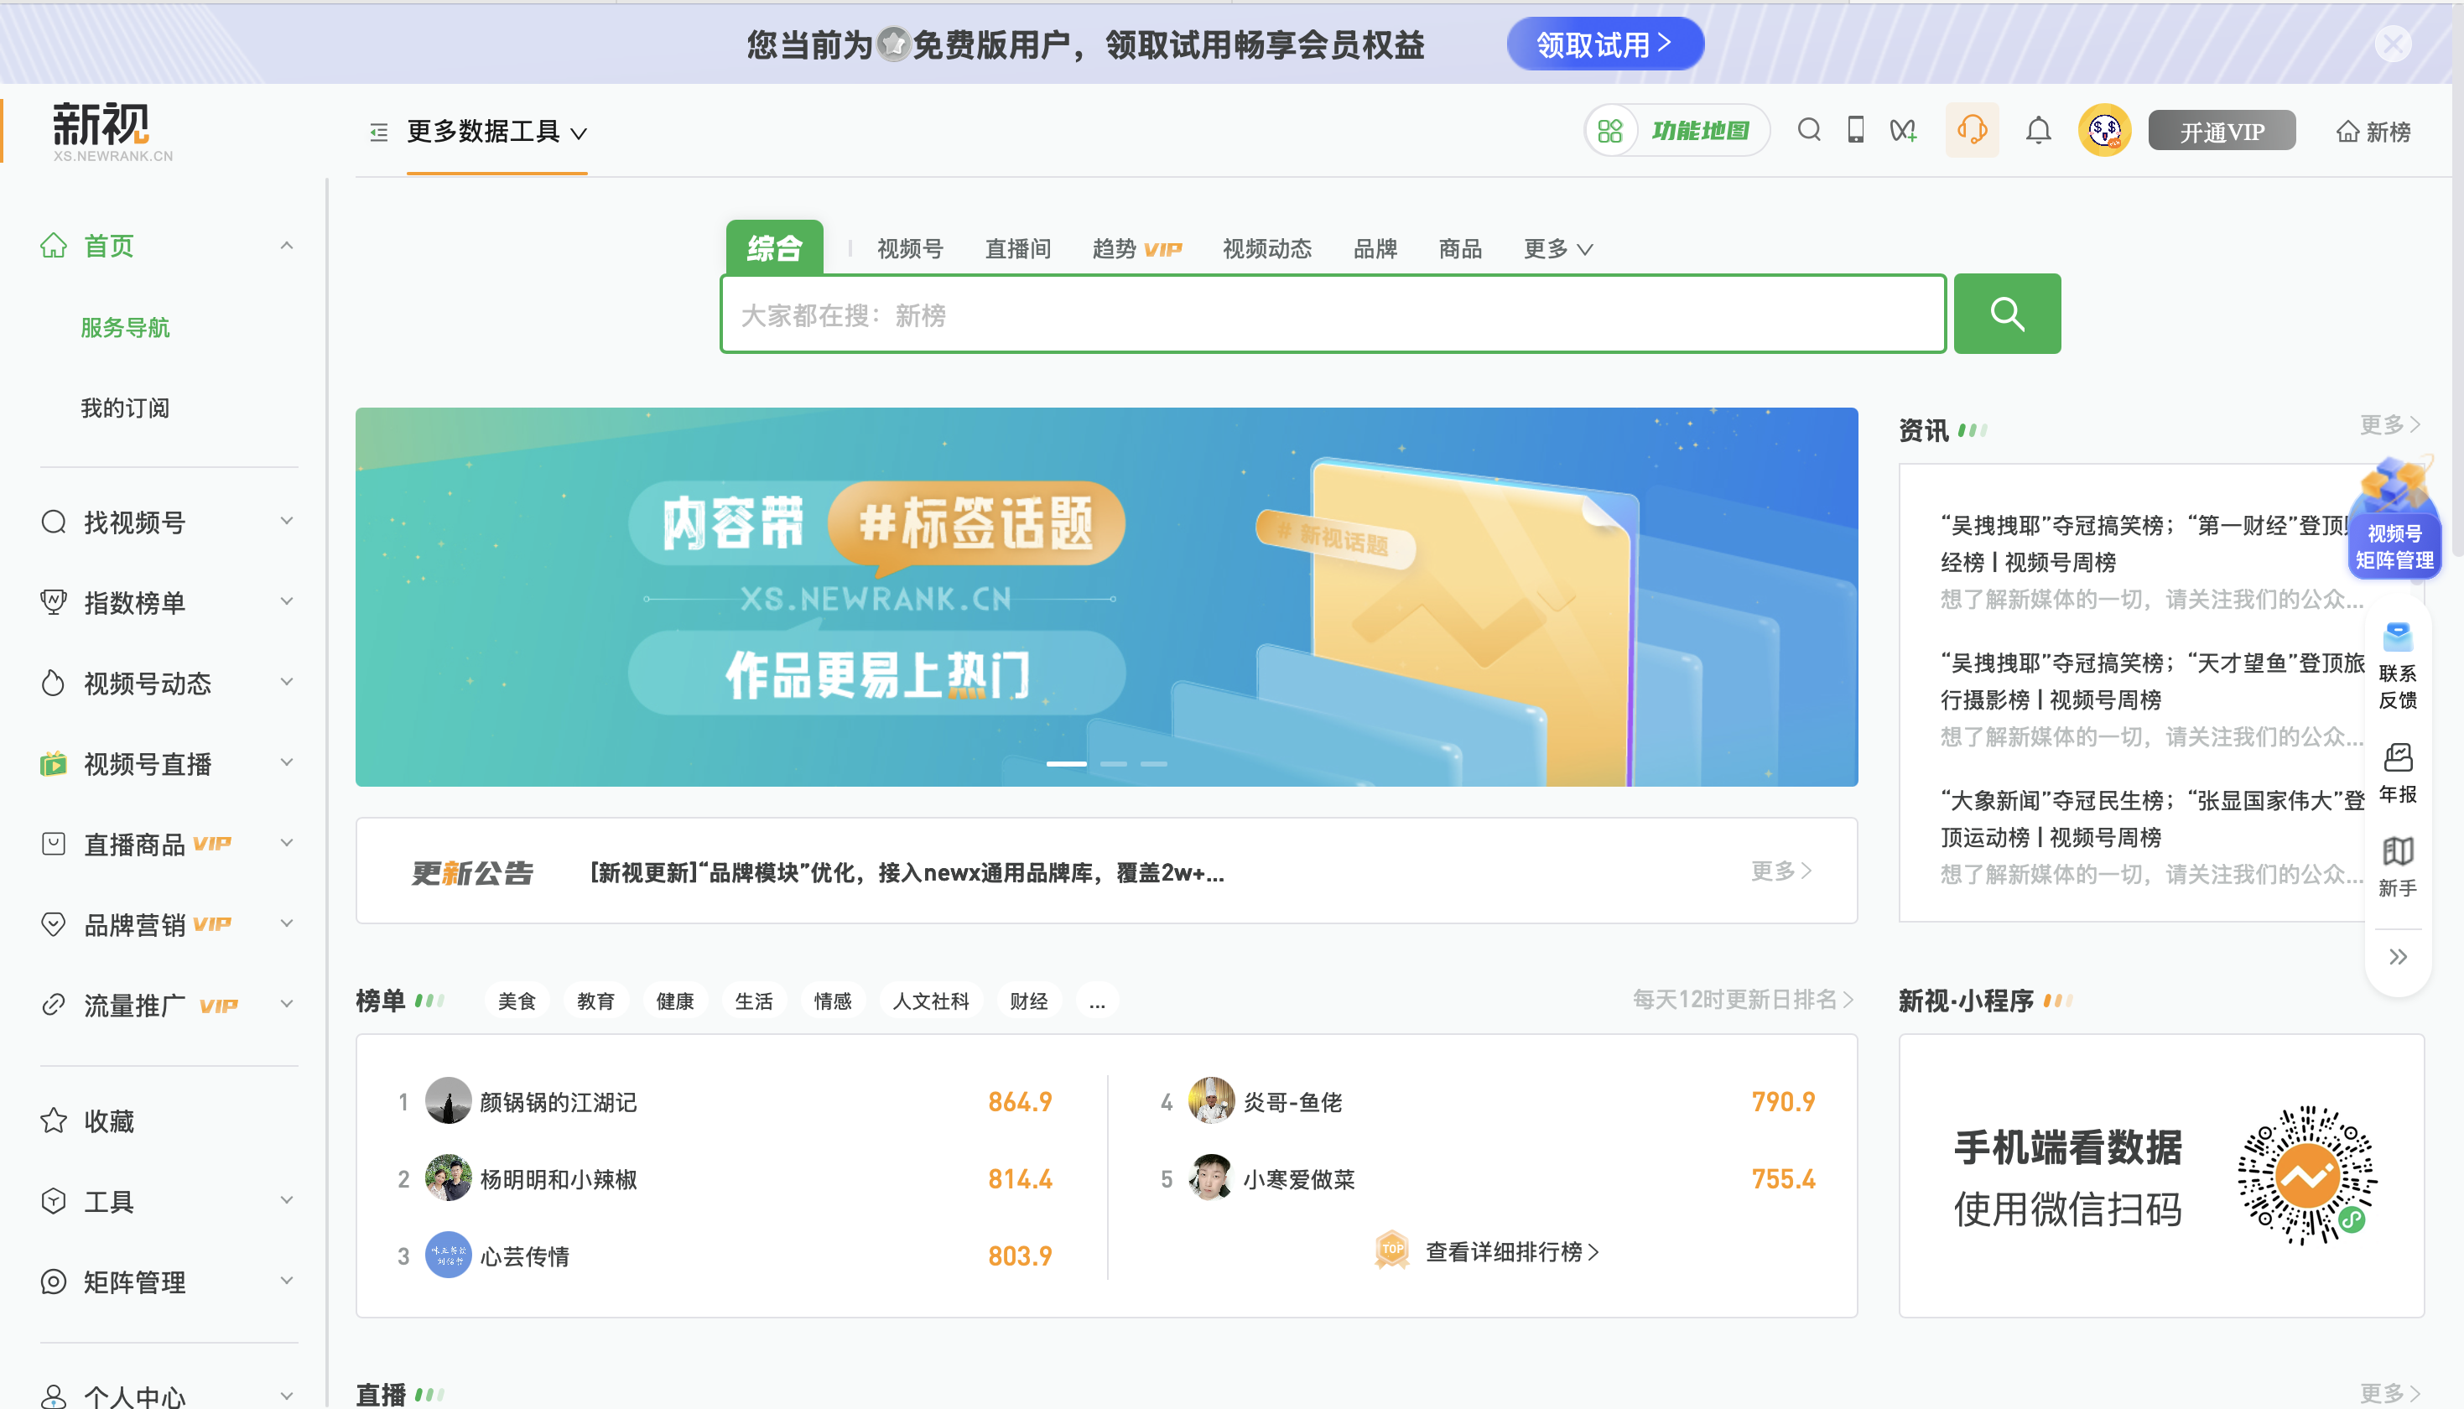Viewport: 2464px width, 1409px height.
Task: Click the user avatar in top bar
Action: (2105, 130)
